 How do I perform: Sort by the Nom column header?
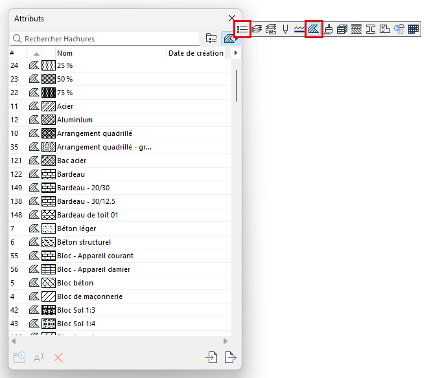pyautogui.click(x=111, y=53)
